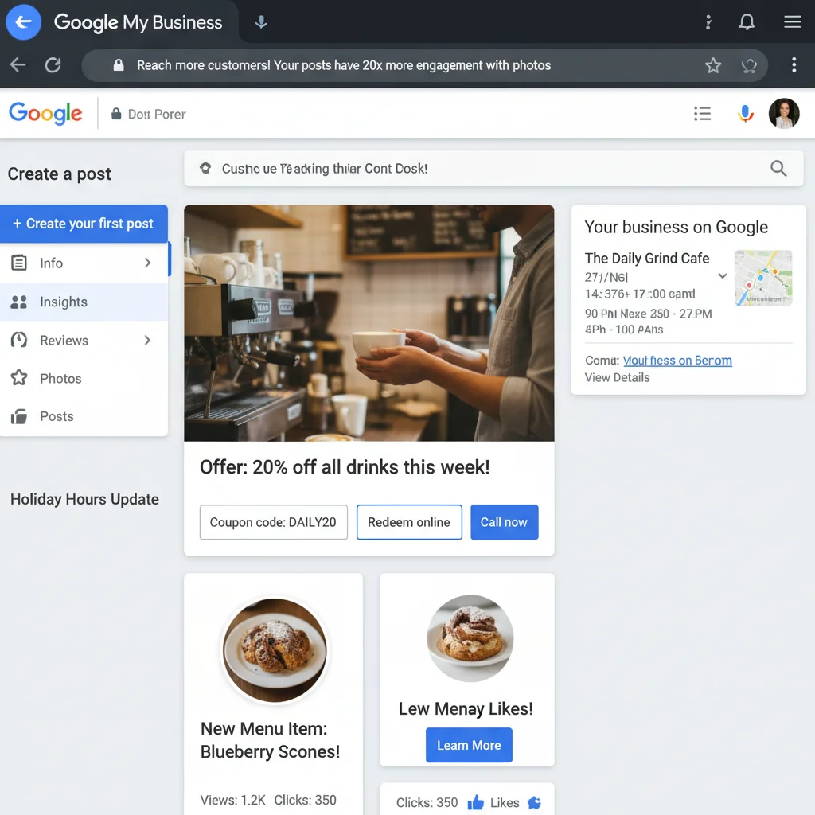Click the blue puzzle icon after Likes
This screenshot has width=815, height=815.
(x=534, y=802)
